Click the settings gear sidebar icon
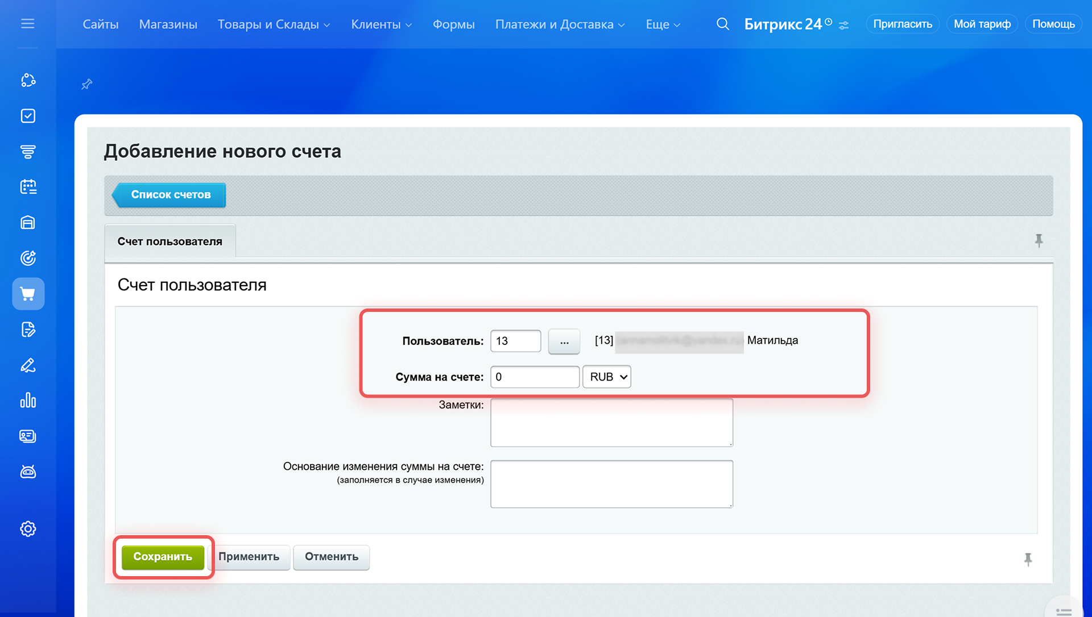Viewport: 1092px width, 617px height. [28, 529]
